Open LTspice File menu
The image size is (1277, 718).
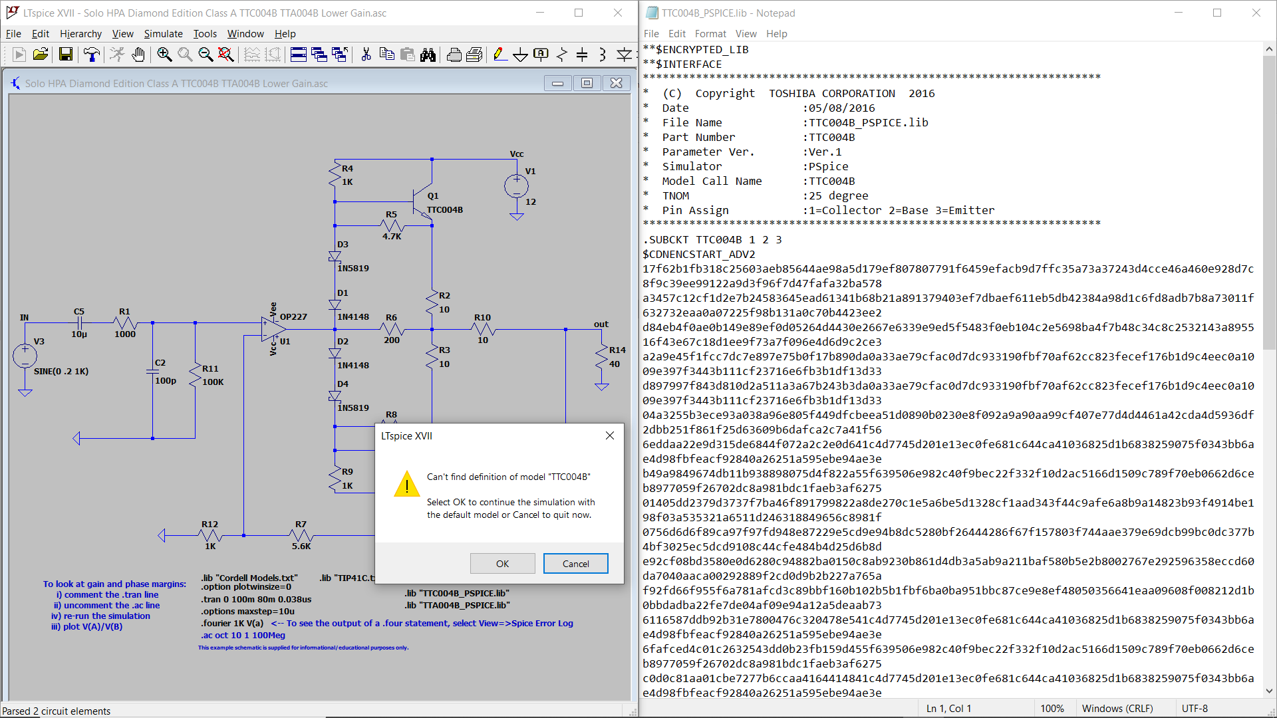[13, 34]
